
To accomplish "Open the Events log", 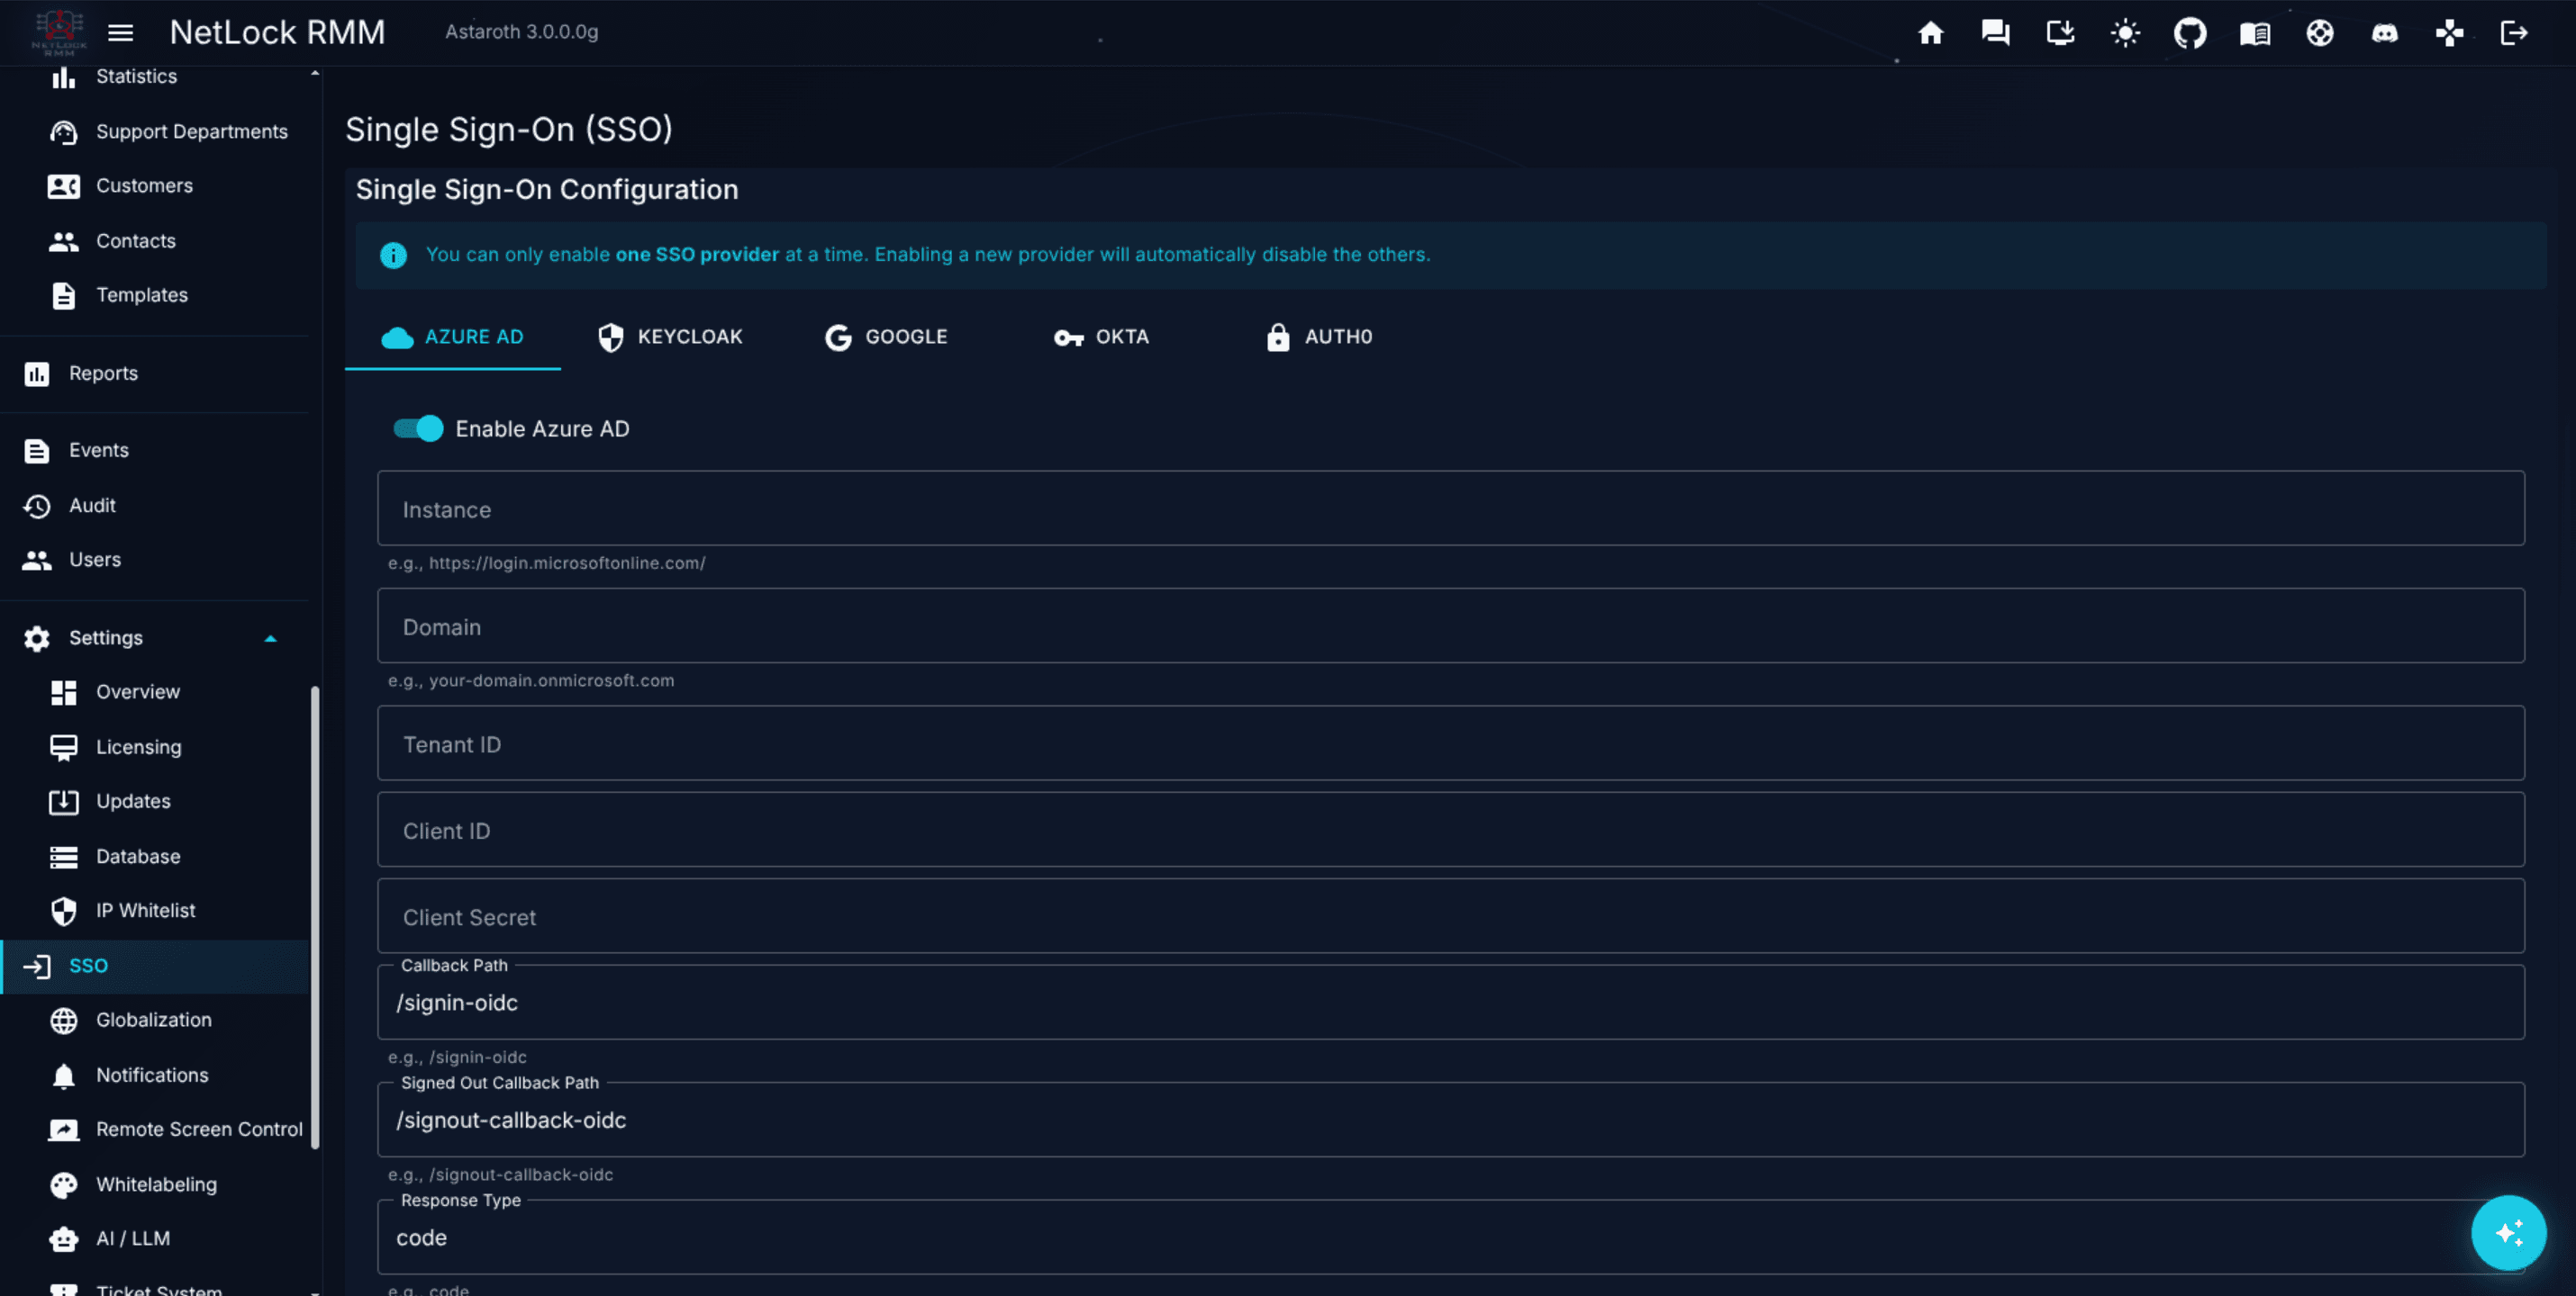I will click(x=98, y=451).
